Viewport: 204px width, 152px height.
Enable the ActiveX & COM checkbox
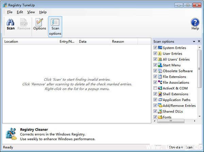tap(155, 88)
